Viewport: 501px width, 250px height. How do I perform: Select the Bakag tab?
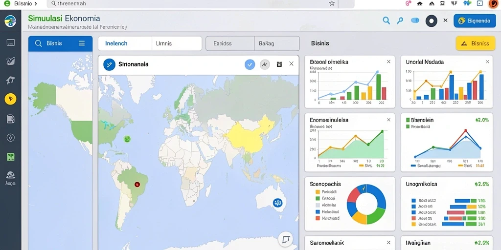pos(277,43)
